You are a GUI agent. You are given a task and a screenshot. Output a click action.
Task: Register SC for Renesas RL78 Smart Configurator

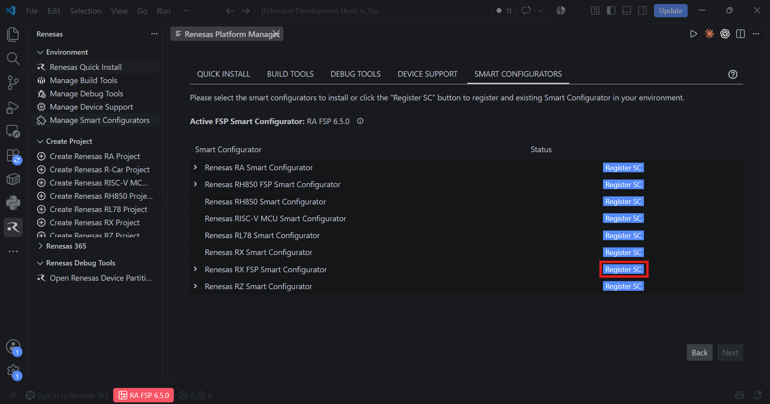coord(623,235)
